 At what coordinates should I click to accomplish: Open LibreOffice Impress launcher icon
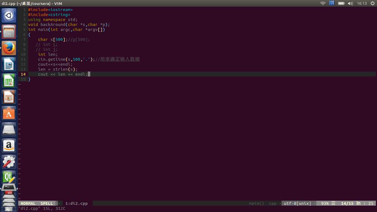(x=9, y=97)
